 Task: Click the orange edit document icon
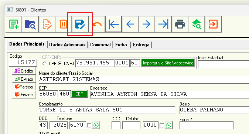(x=47, y=24)
